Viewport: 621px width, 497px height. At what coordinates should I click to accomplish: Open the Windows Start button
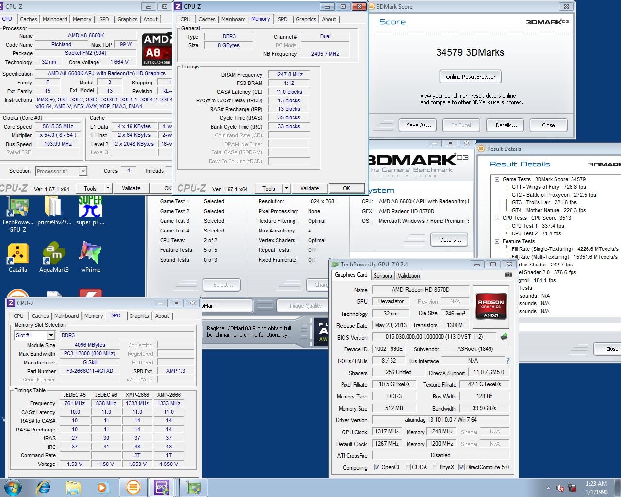click(x=13, y=487)
